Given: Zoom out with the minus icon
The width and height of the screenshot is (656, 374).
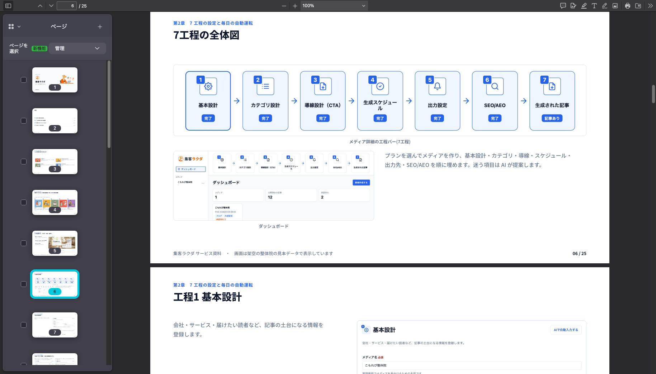Looking at the screenshot, I should click(x=284, y=6).
